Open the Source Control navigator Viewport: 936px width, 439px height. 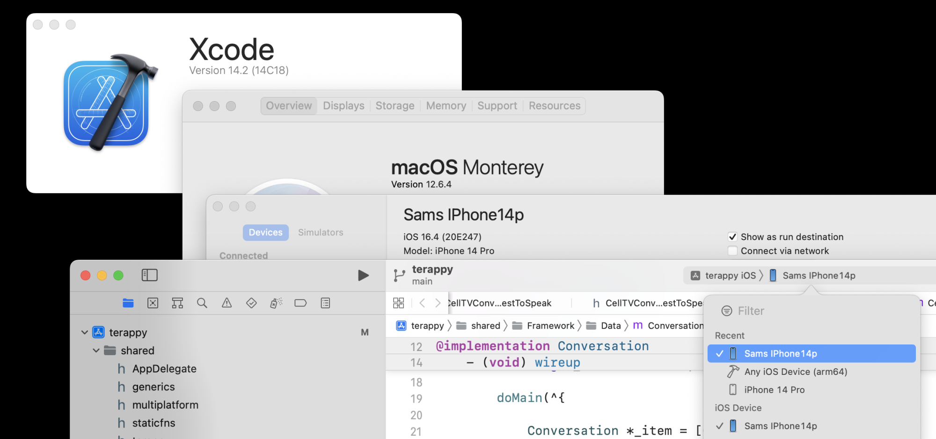[x=153, y=303]
